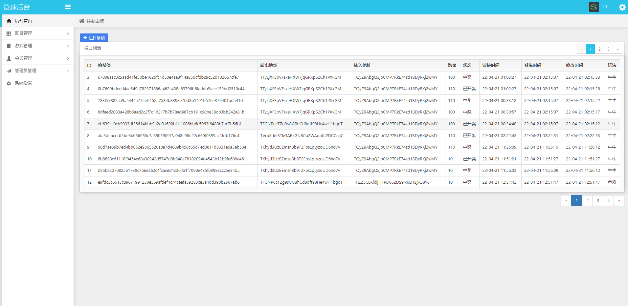Click the paper plane icon beside 管理员管理
This screenshot has height=306, width=628.
(9, 71)
